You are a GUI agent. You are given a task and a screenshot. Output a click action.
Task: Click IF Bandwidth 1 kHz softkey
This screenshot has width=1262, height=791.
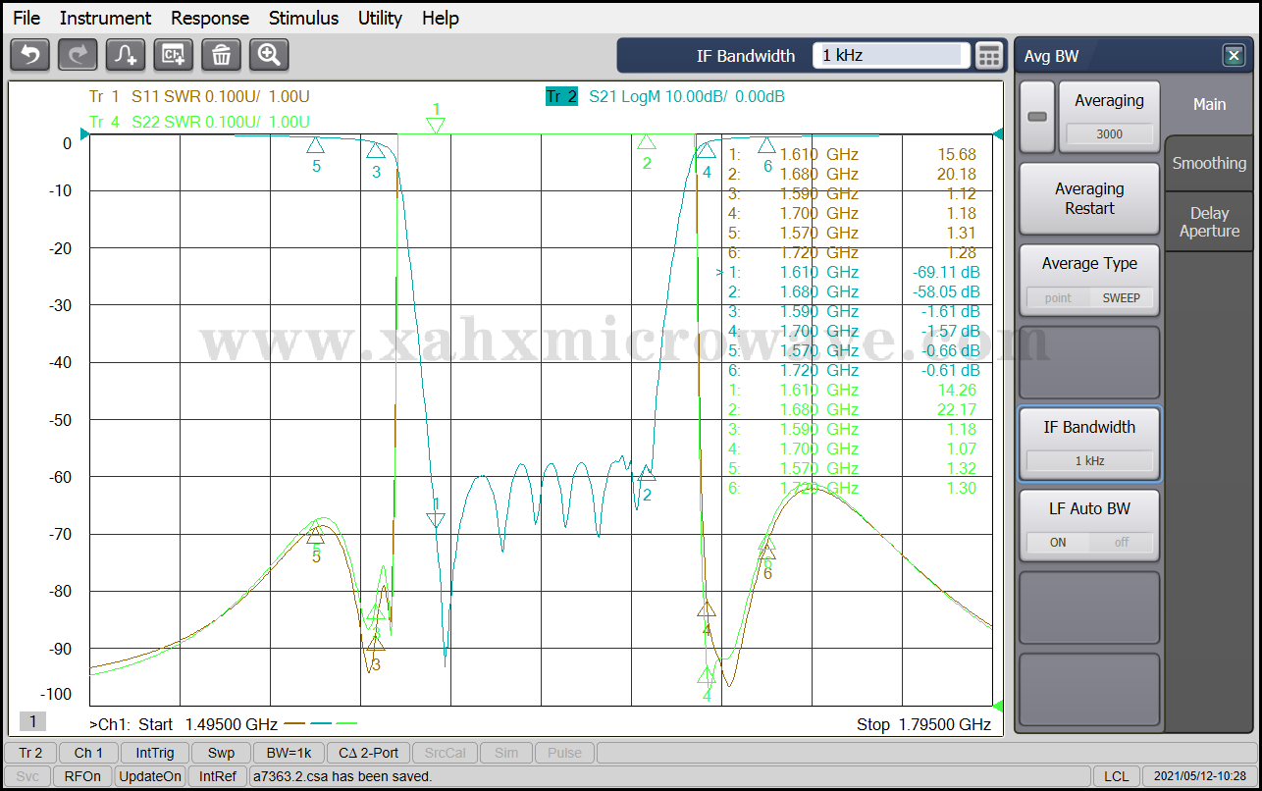[x=1089, y=445]
